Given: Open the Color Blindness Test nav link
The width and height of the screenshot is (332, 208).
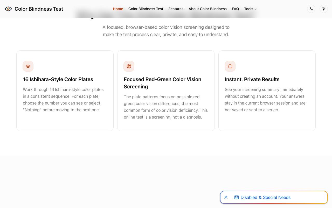Looking at the screenshot, I should coord(146,9).
